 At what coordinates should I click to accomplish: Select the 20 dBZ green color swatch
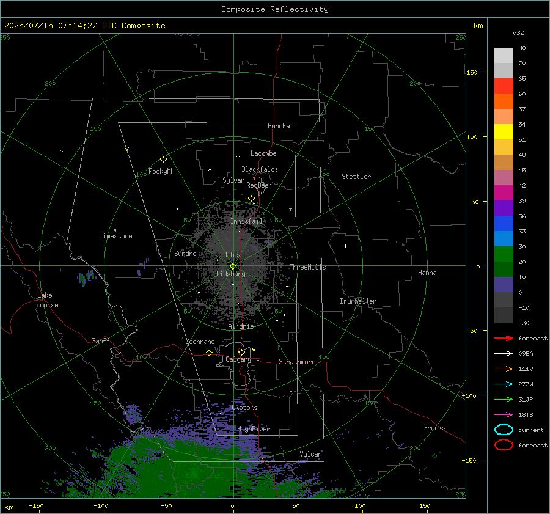tap(504, 254)
